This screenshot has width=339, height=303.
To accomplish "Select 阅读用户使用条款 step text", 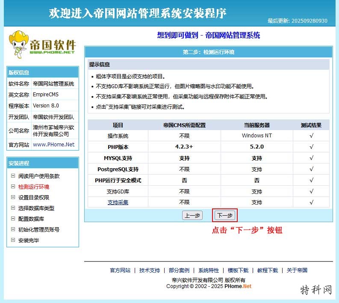I will point(39,176).
